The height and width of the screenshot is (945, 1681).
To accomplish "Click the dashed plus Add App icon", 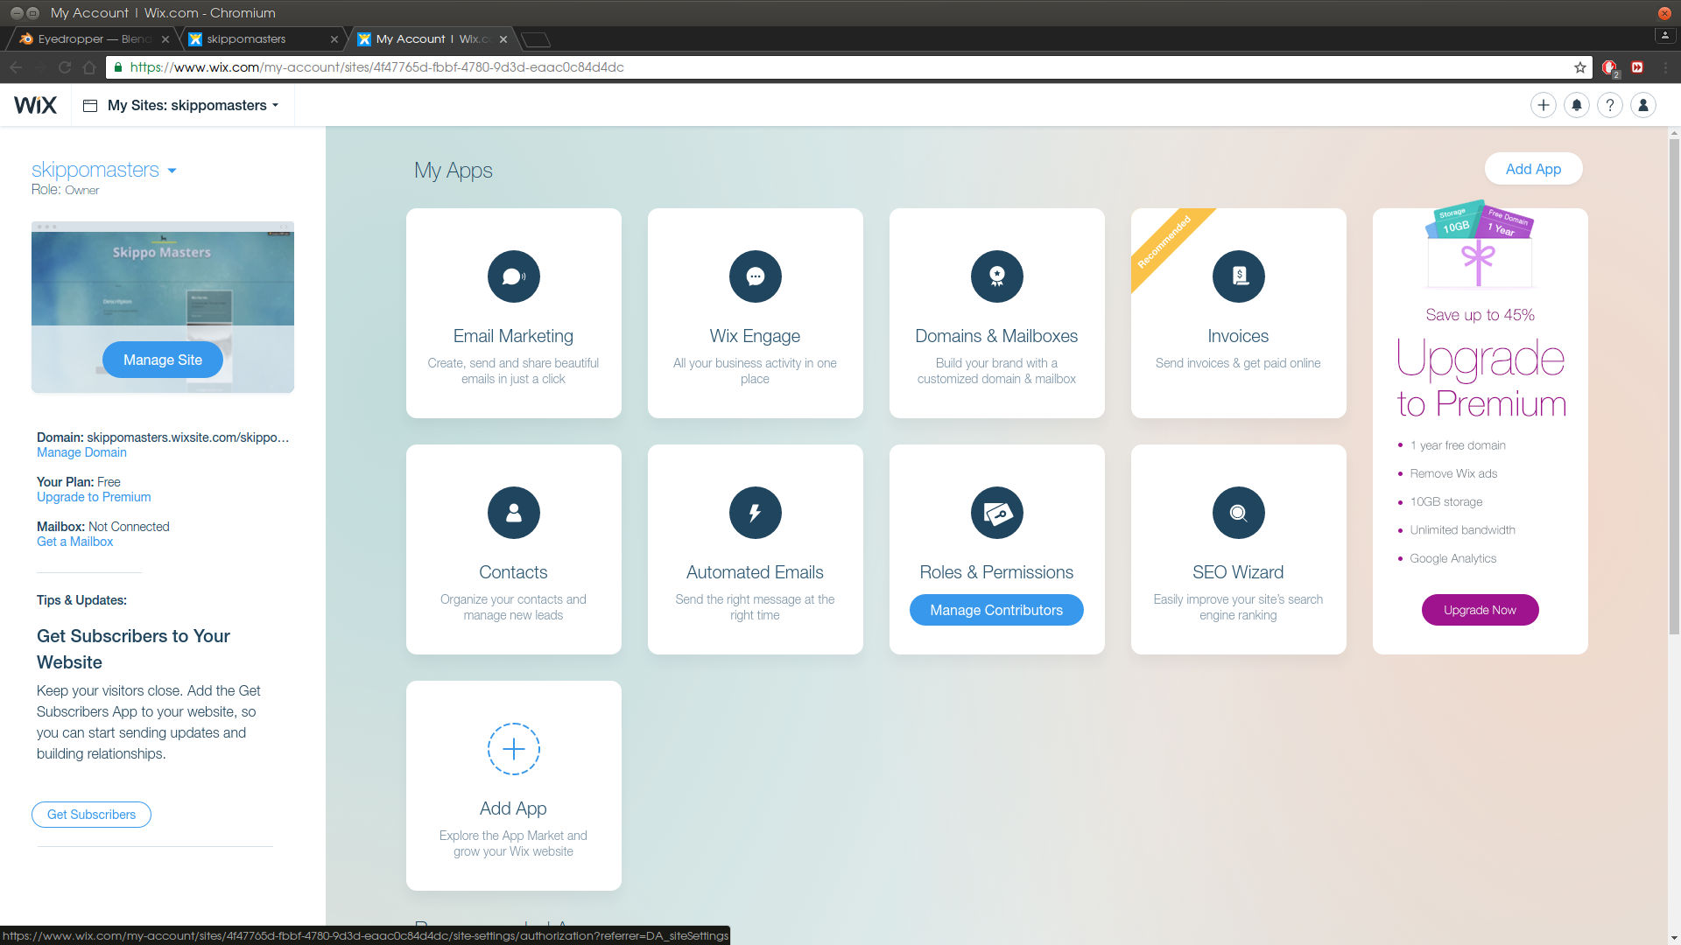I will point(514,749).
